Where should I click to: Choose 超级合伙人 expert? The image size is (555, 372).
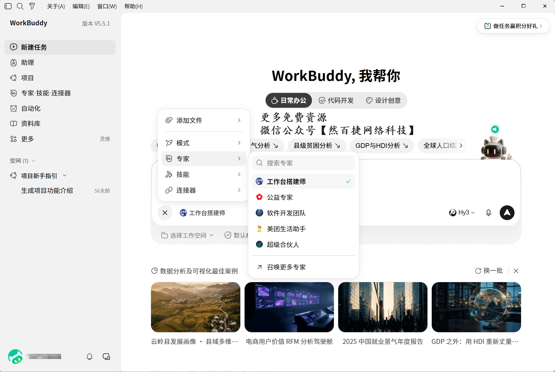click(x=304, y=245)
